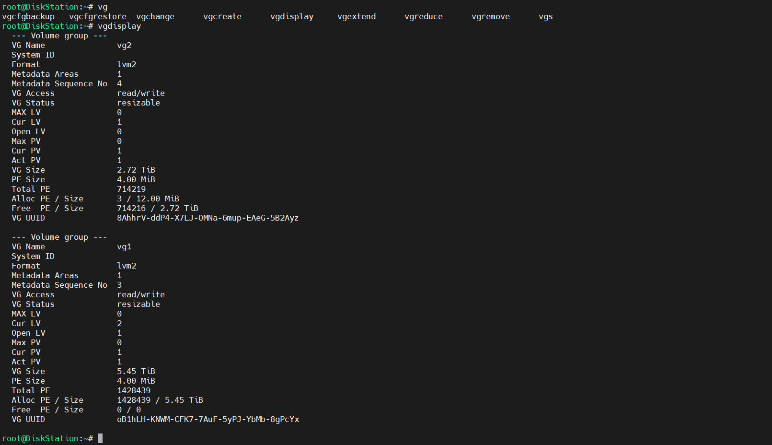Click the vg2 VG UUID 8AhhrV-ddP4 string
This screenshot has width=772, height=445.
tap(207, 218)
